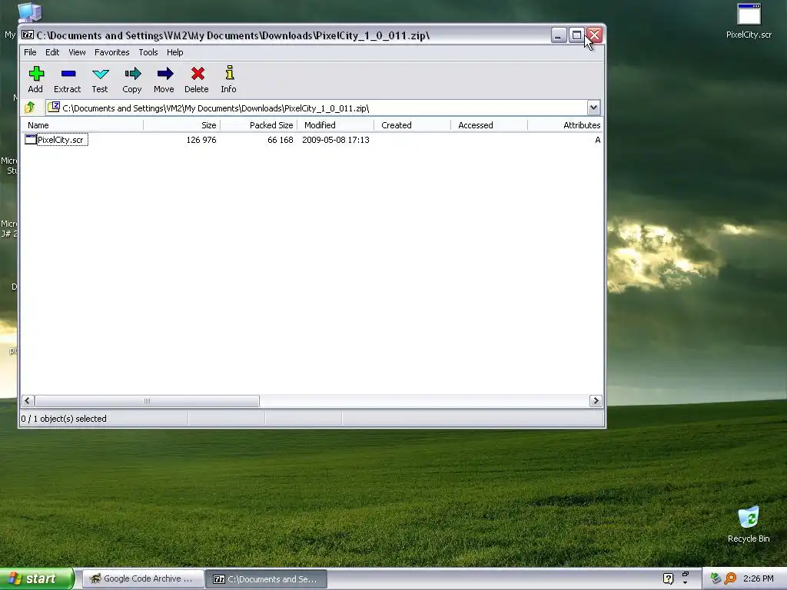Sort by Name column header

click(x=83, y=125)
